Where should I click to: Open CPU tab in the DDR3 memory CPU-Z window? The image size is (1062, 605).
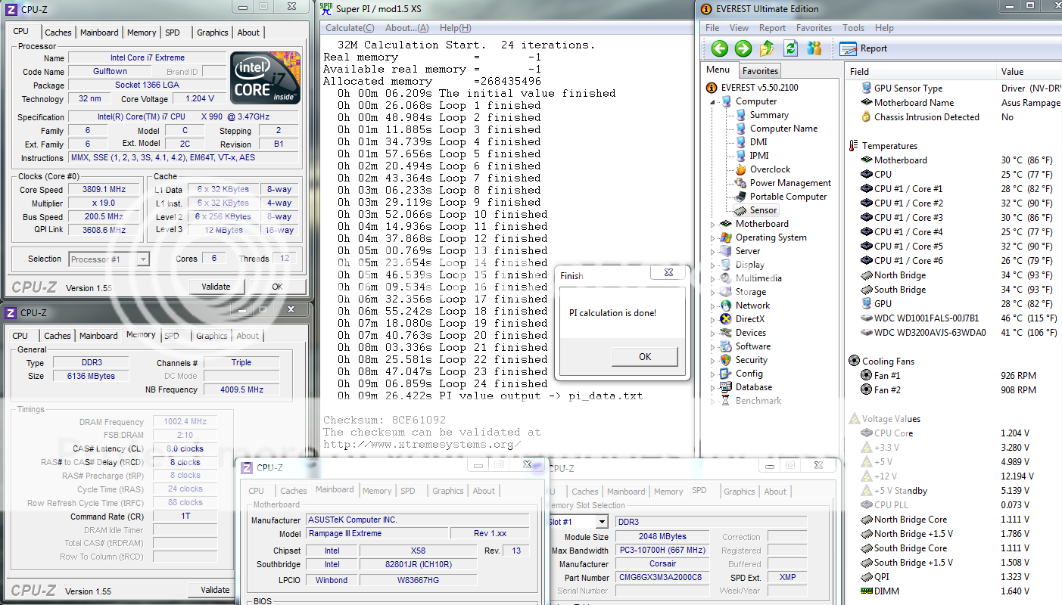20,336
